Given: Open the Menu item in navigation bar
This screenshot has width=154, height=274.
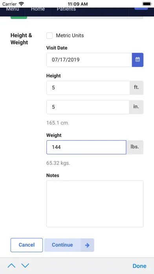Looking at the screenshot, I should click(x=13, y=9).
